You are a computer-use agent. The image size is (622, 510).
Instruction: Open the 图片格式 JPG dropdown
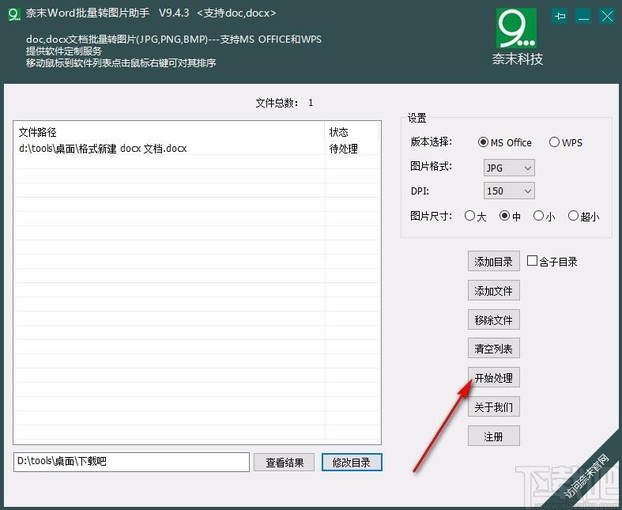(509, 168)
